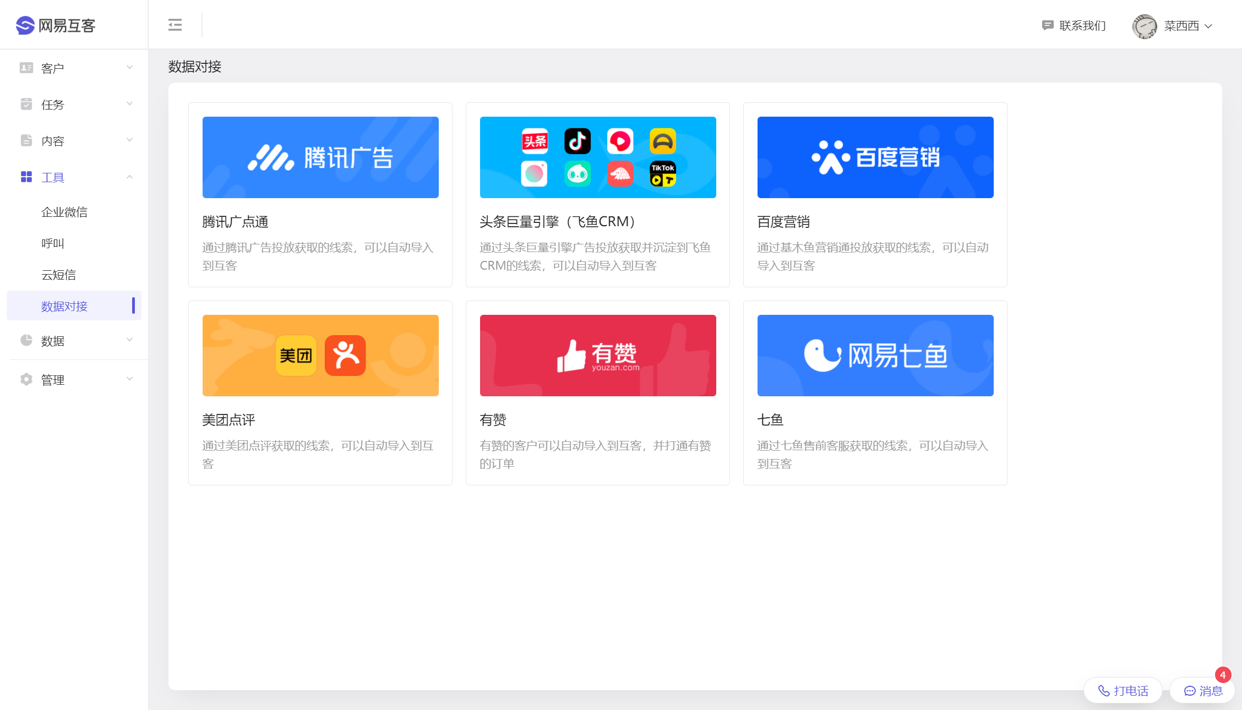The width and height of the screenshot is (1242, 710).
Task: Open the 腾讯广点通 card title
Action: (235, 222)
